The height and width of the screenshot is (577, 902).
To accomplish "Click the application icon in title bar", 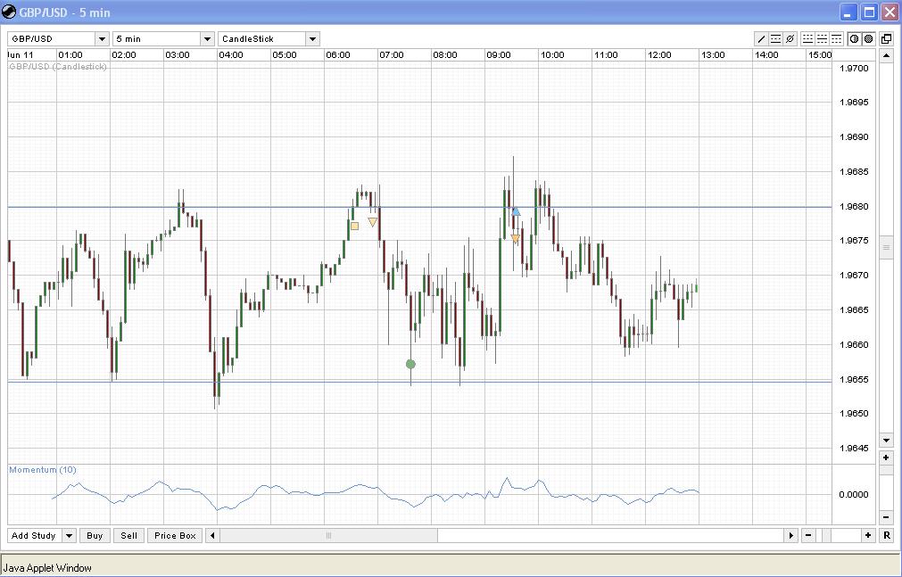I will [9, 12].
